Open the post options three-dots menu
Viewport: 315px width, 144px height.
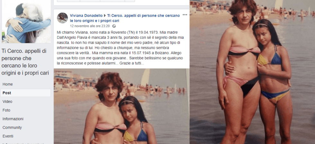[x=185, y=15]
